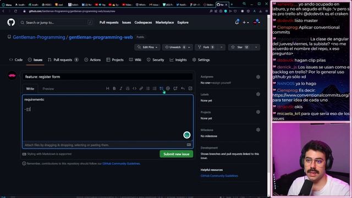Click the GitHub Octocat logo
Viewport: 352px width, 198px height.
point(11,22)
